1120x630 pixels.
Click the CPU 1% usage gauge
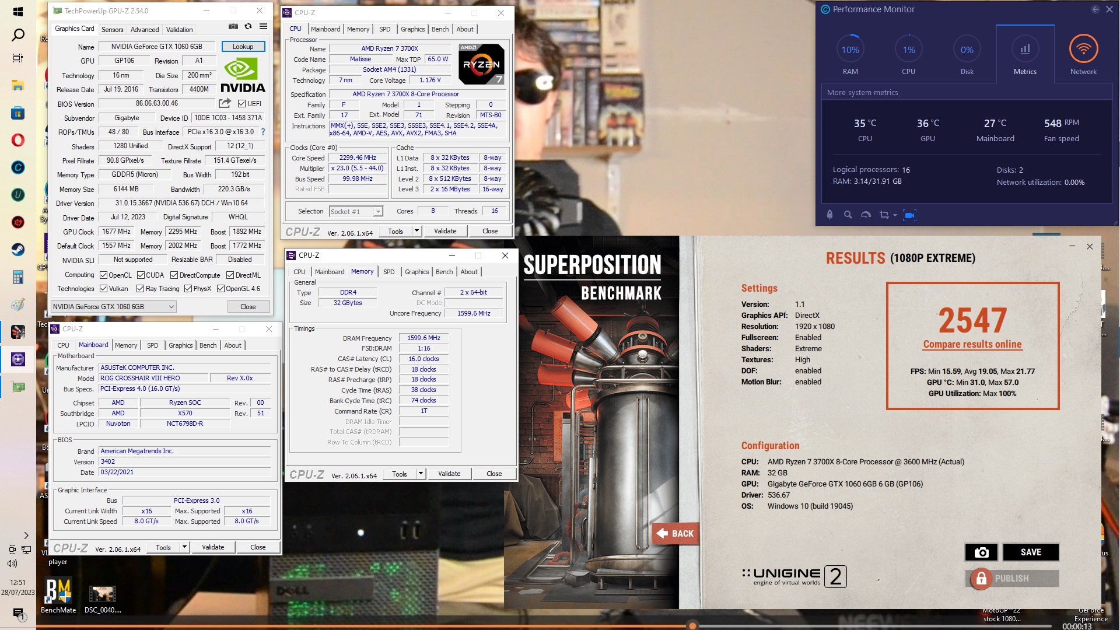point(908,50)
